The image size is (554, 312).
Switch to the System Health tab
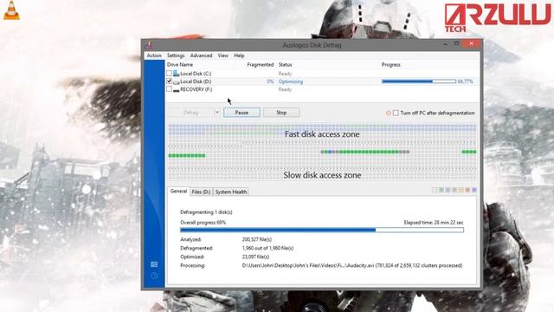click(231, 192)
